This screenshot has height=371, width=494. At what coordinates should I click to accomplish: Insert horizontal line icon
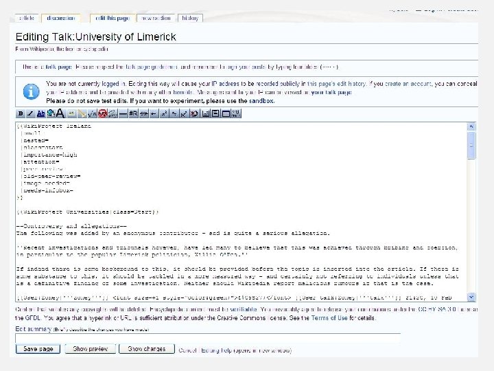coord(123,113)
